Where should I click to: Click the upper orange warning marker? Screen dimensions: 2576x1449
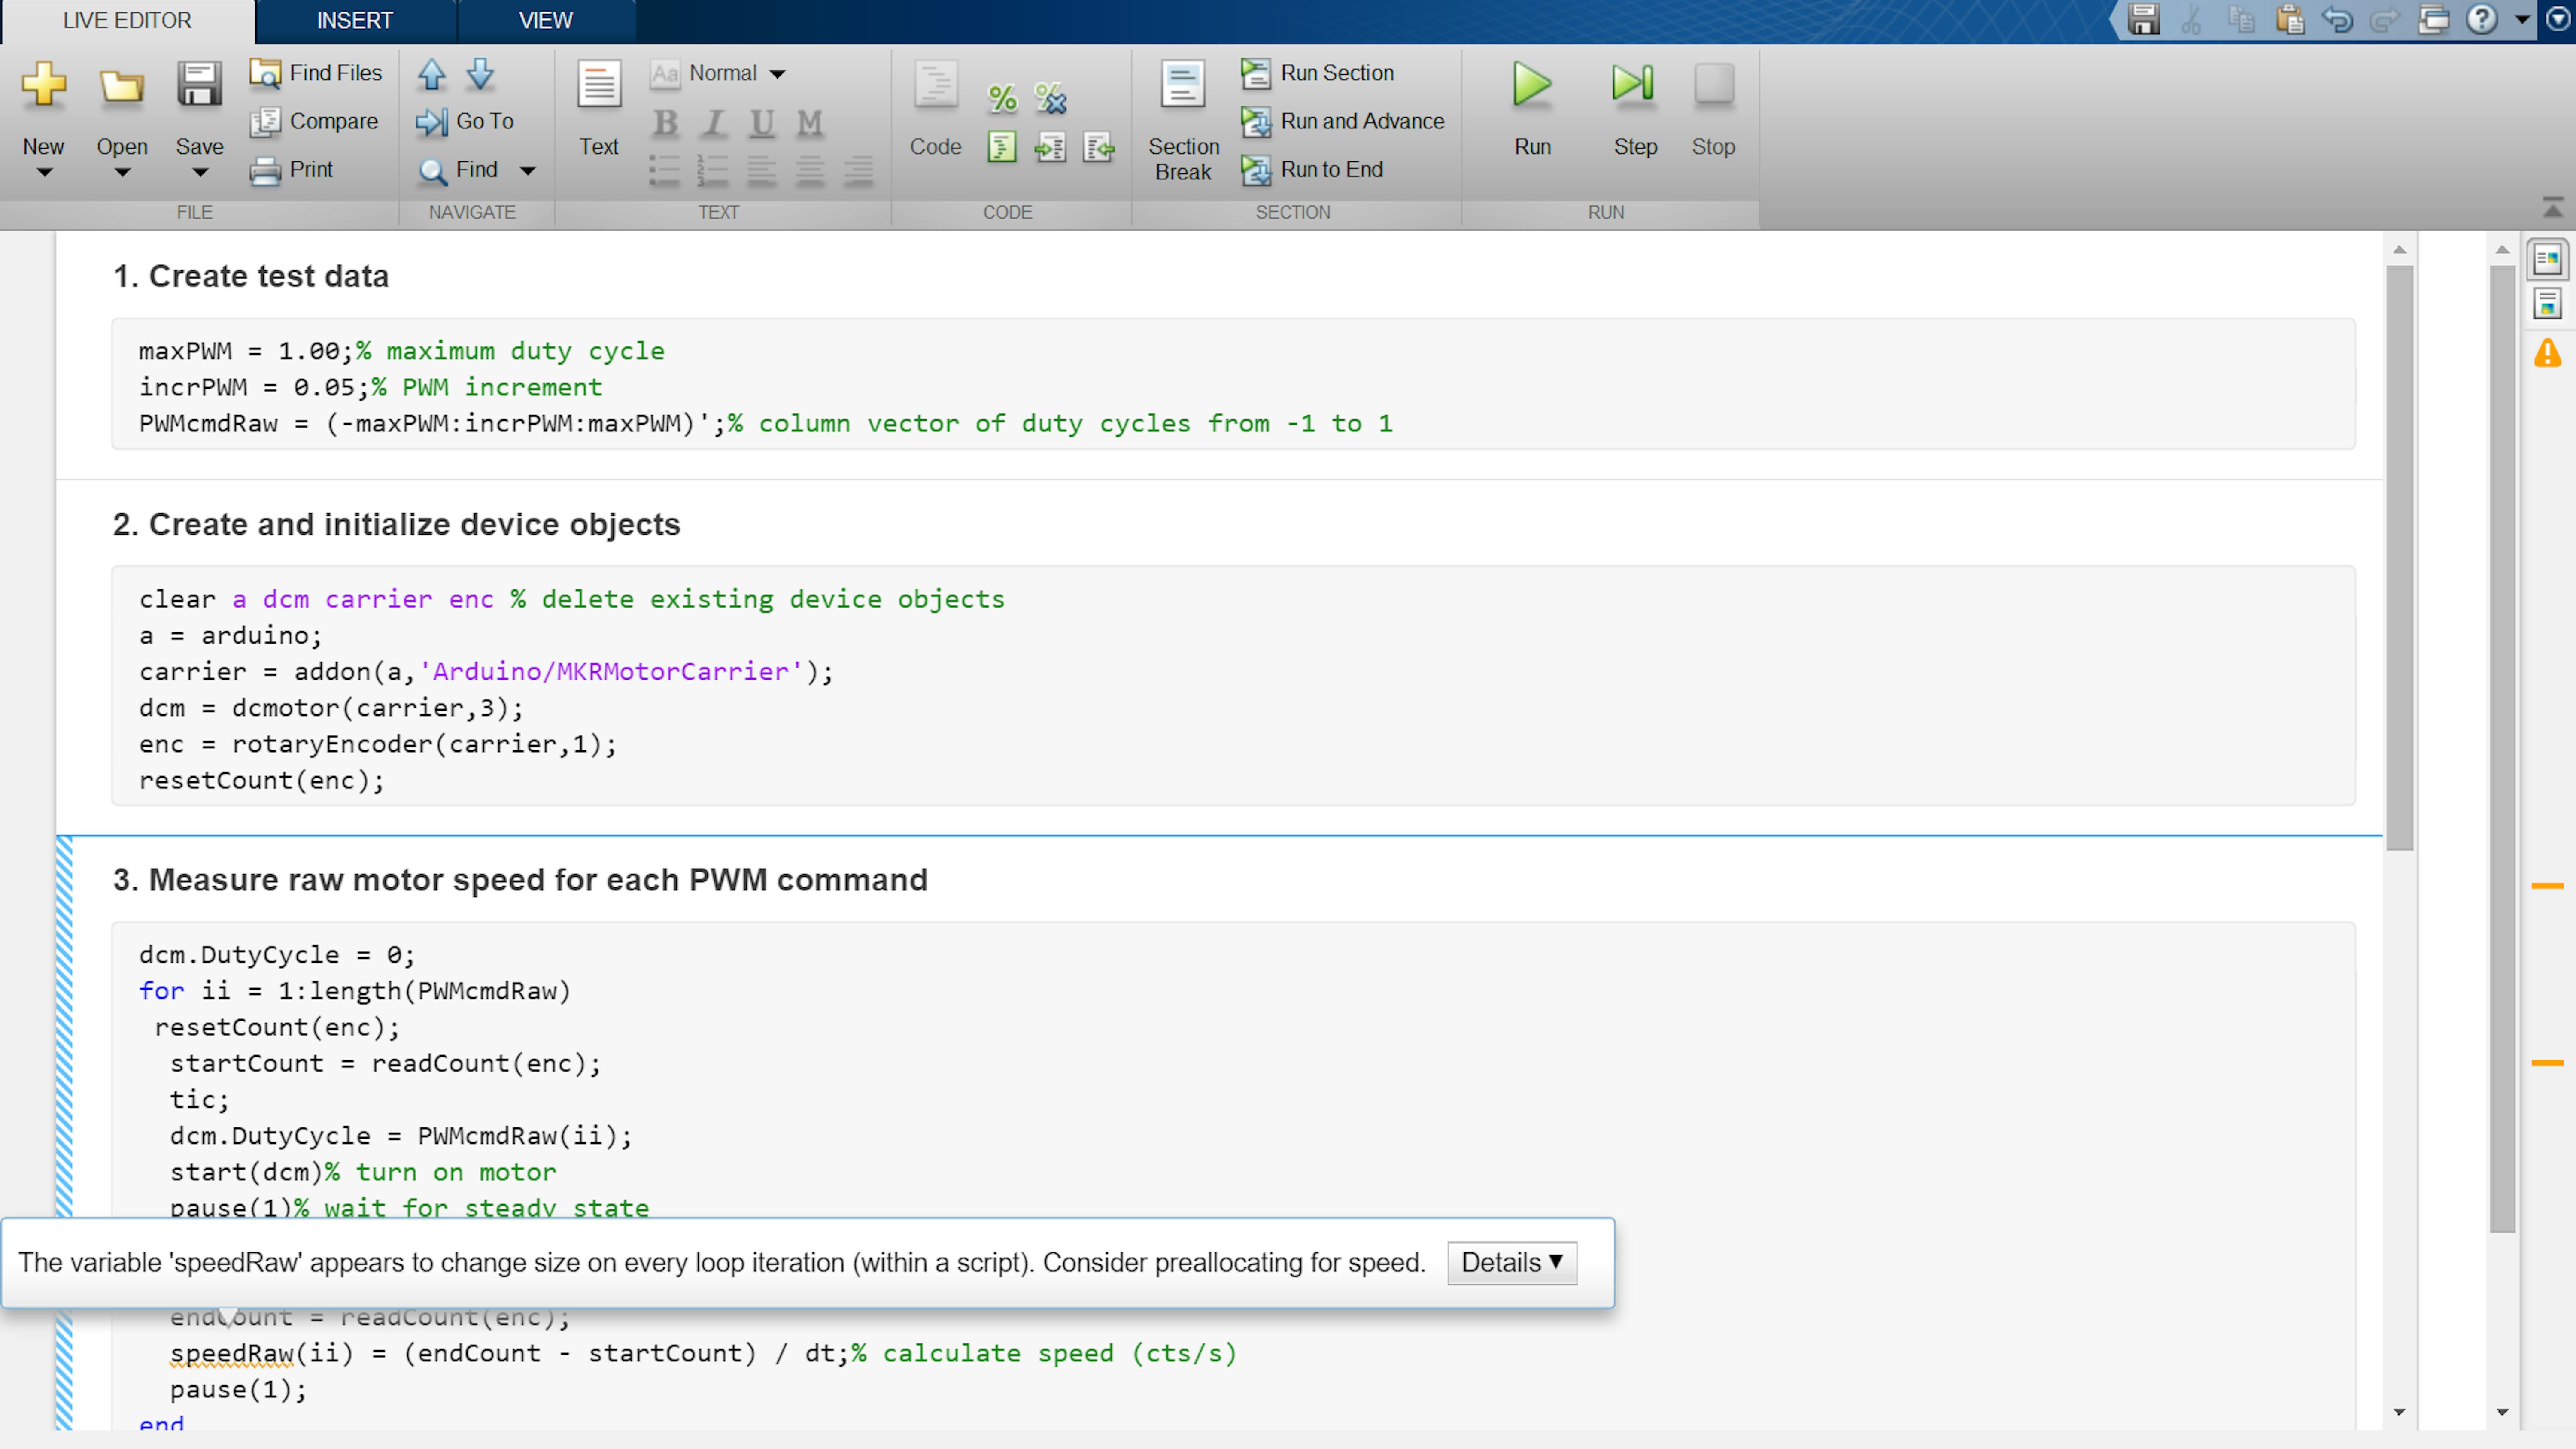pyautogui.click(x=2547, y=886)
